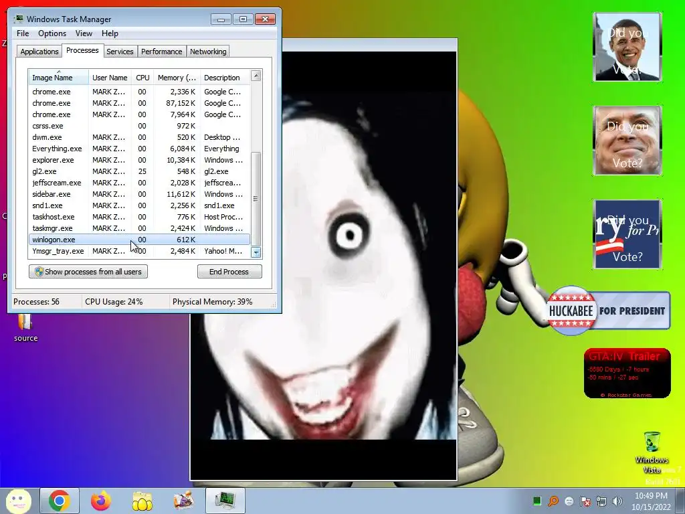Click the process list scroll down arrow

click(256, 252)
